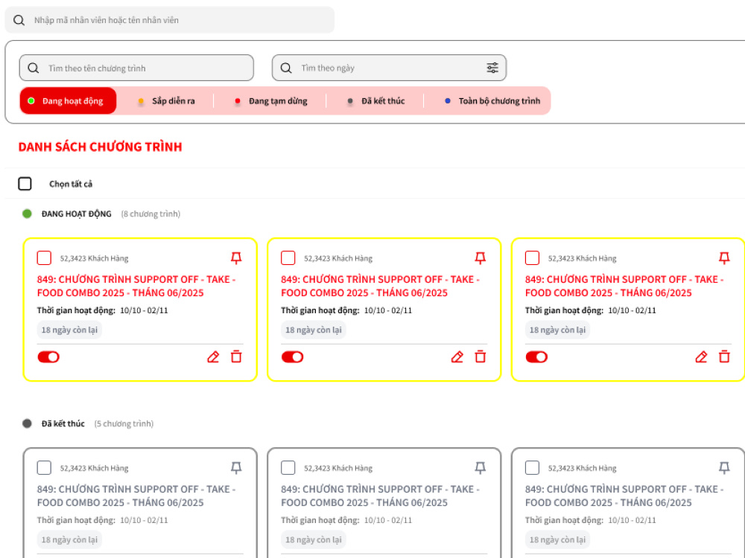Tick the checkbox on third ended card
The image size is (745, 558).
(x=532, y=467)
